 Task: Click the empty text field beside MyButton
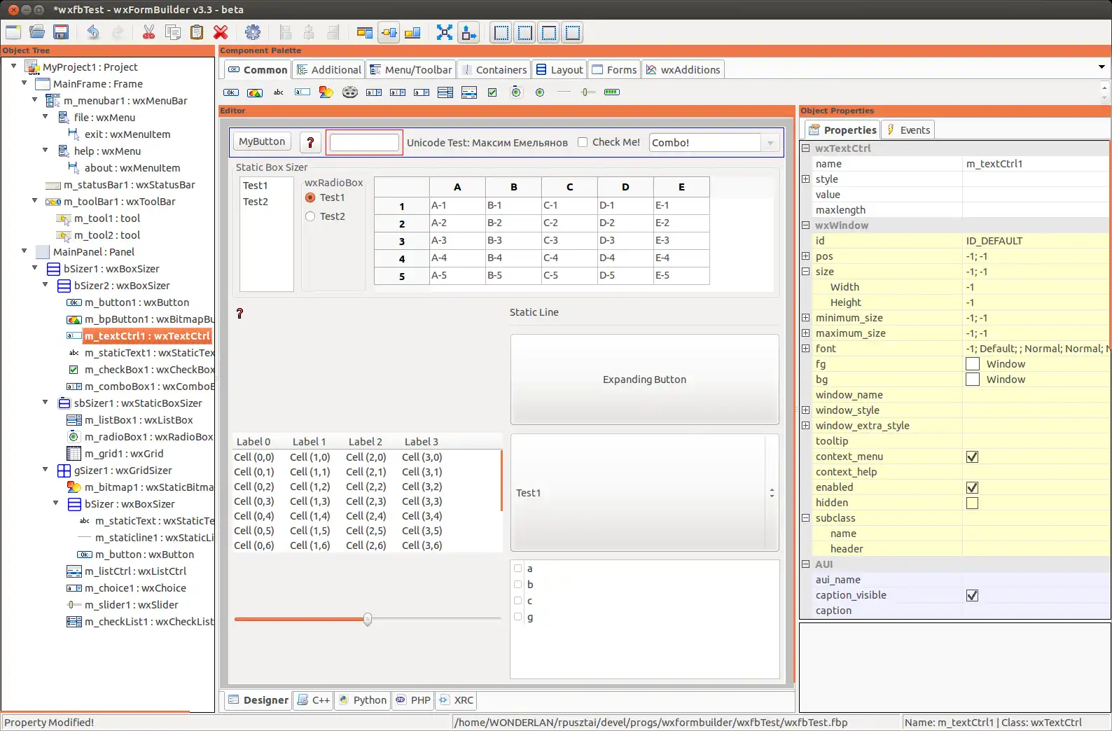click(364, 142)
